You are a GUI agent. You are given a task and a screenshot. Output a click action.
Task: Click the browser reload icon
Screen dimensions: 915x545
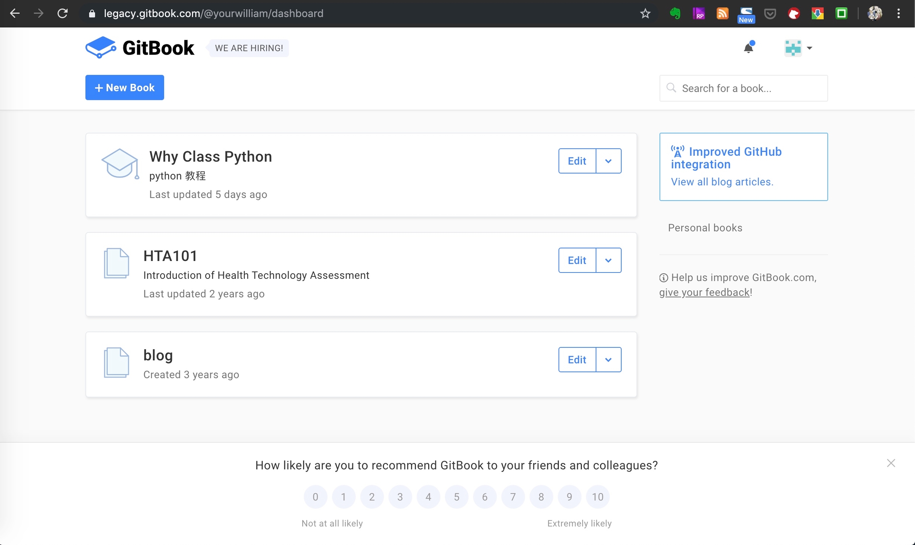62,13
